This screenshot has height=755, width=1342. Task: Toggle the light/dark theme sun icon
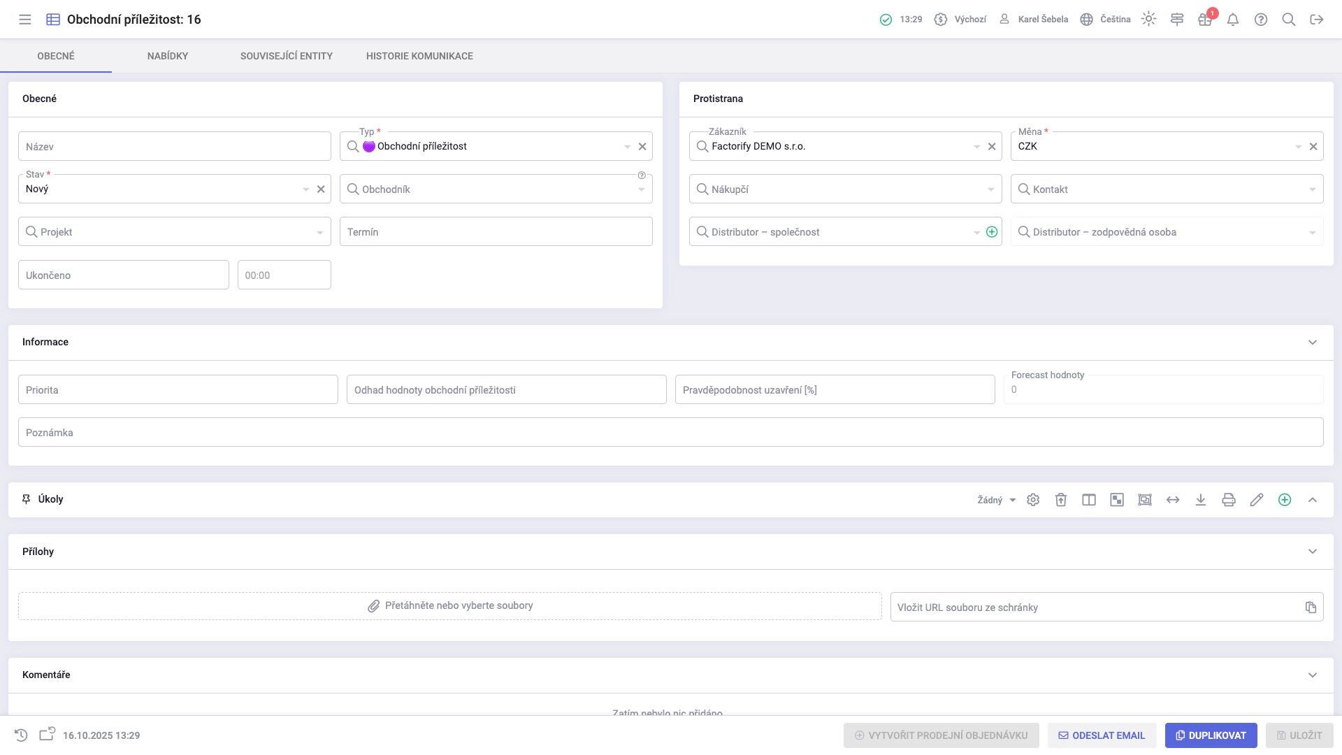coord(1148,20)
